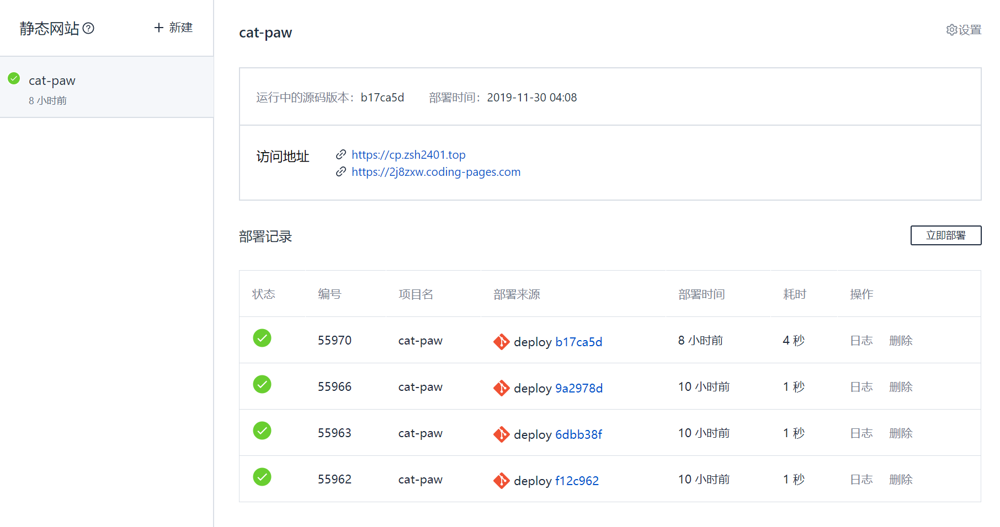Click link icon next to cp.zsh2401.top
This screenshot has height=527, width=1000.
[x=341, y=154]
